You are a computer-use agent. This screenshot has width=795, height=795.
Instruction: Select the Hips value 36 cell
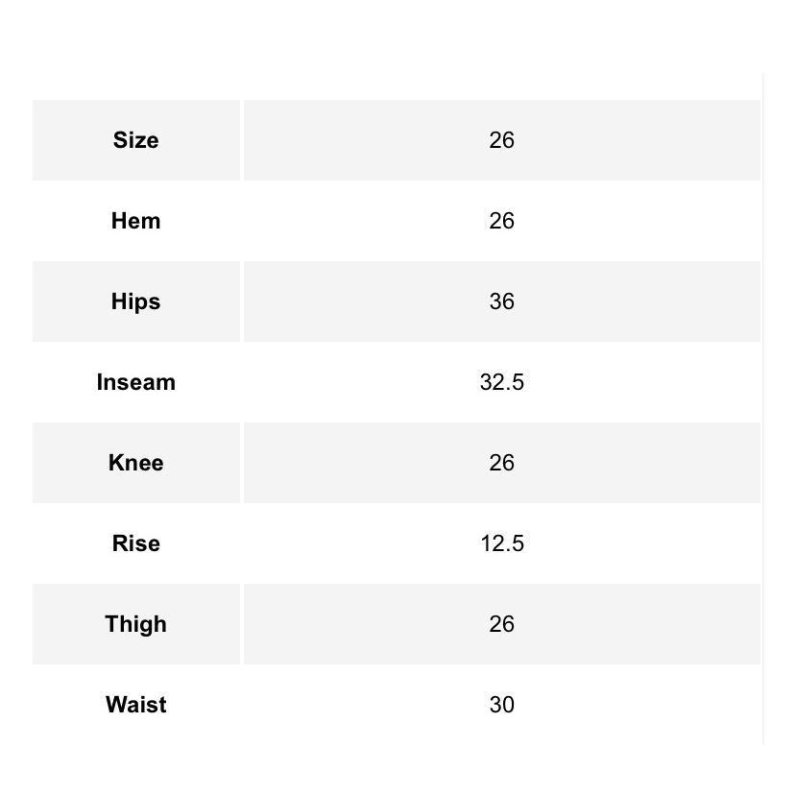coord(502,301)
